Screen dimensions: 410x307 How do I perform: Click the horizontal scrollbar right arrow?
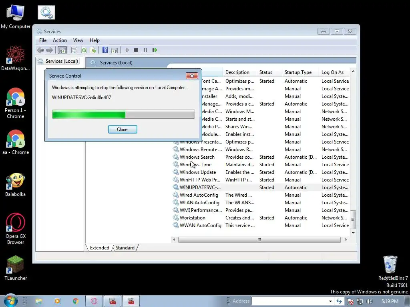(346, 239)
